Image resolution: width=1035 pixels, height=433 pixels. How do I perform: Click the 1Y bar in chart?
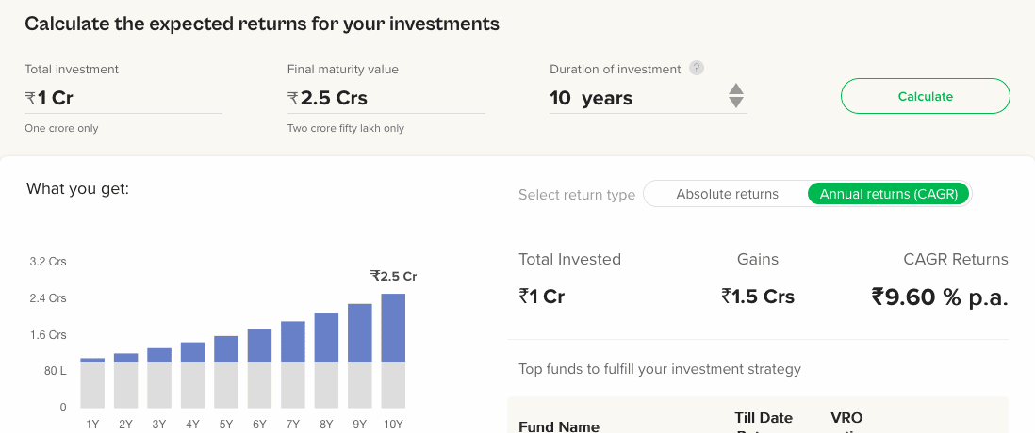click(92, 383)
